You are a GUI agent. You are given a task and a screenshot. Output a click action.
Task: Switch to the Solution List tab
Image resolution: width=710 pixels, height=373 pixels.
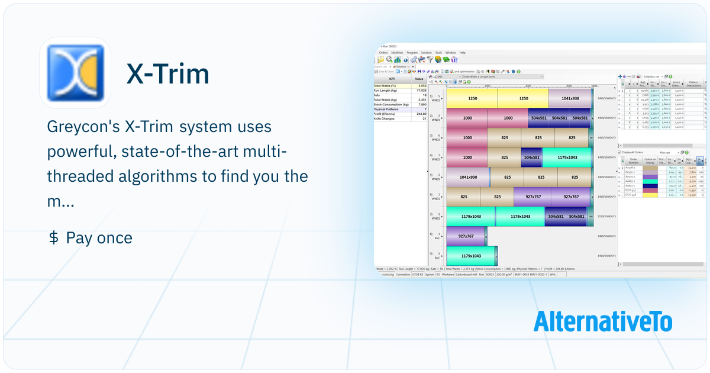pyautogui.click(x=380, y=66)
